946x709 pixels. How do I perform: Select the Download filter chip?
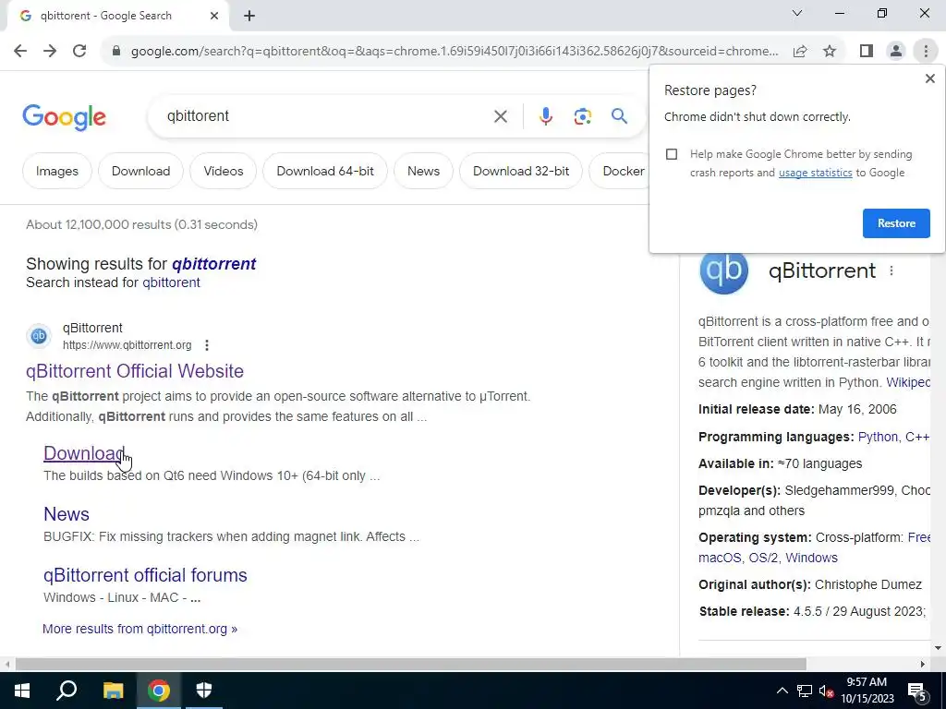pos(140,171)
